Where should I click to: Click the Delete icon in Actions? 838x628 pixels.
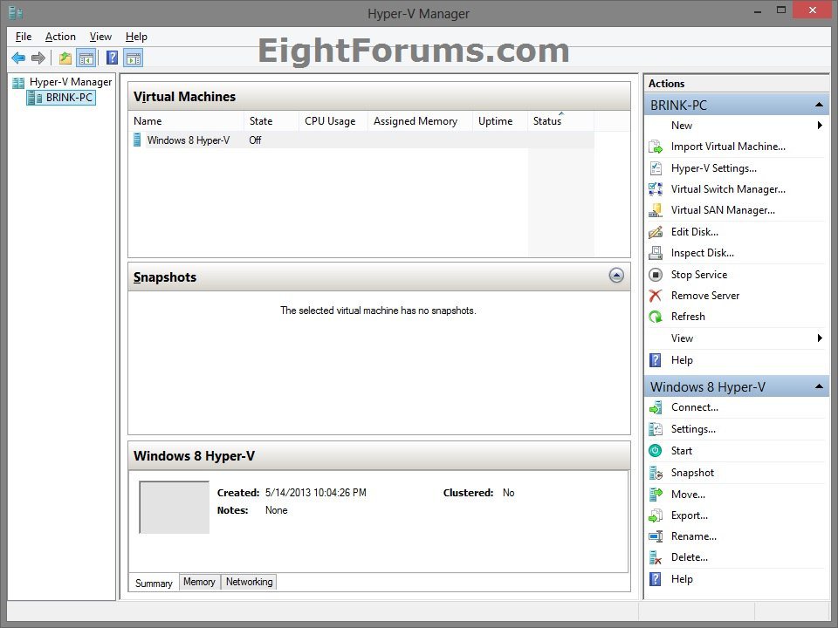[x=656, y=557]
